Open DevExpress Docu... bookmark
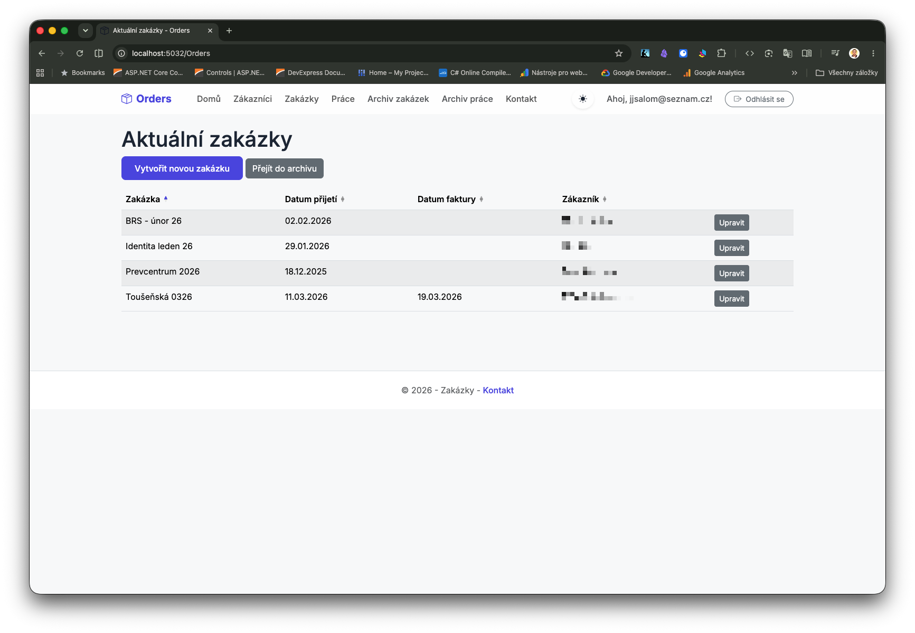Viewport: 915px width, 633px height. pos(310,73)
